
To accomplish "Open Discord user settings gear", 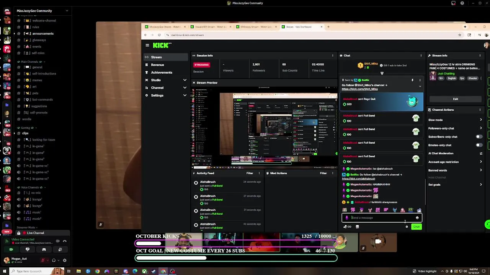I will 65,260.
